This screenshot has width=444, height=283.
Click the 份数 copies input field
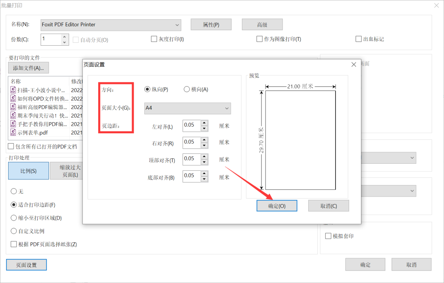click(x=51, y=39)
